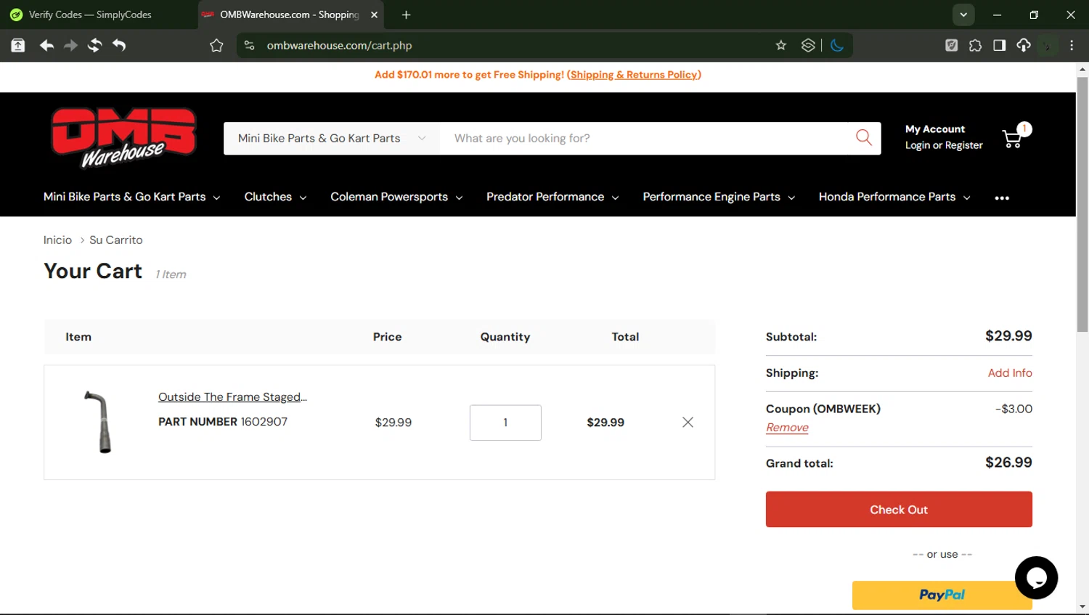Click the notes extension icon in toolbar
This screenshot has width=1089, height=615.
click(951, 45)
